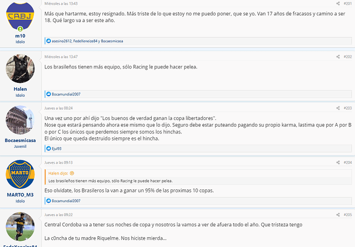Click the share icon on post #201
The height and width of the screenshot is (247, 355).
tap(338, 4)
